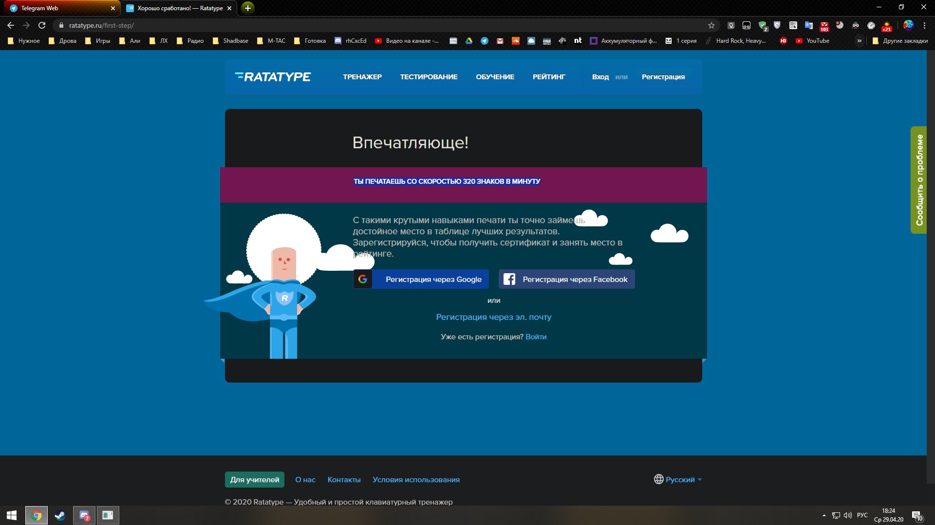Click the Gmail checker extension showing 103
The height and width of the screenshot is (525, 935).
pos(824,26)
